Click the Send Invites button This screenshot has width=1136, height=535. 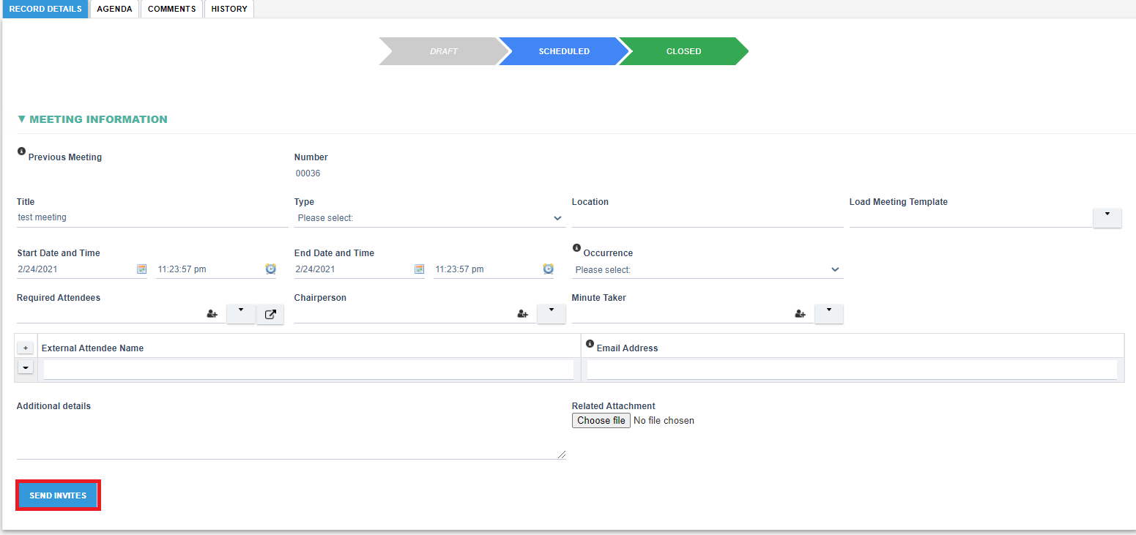[58, 495]
